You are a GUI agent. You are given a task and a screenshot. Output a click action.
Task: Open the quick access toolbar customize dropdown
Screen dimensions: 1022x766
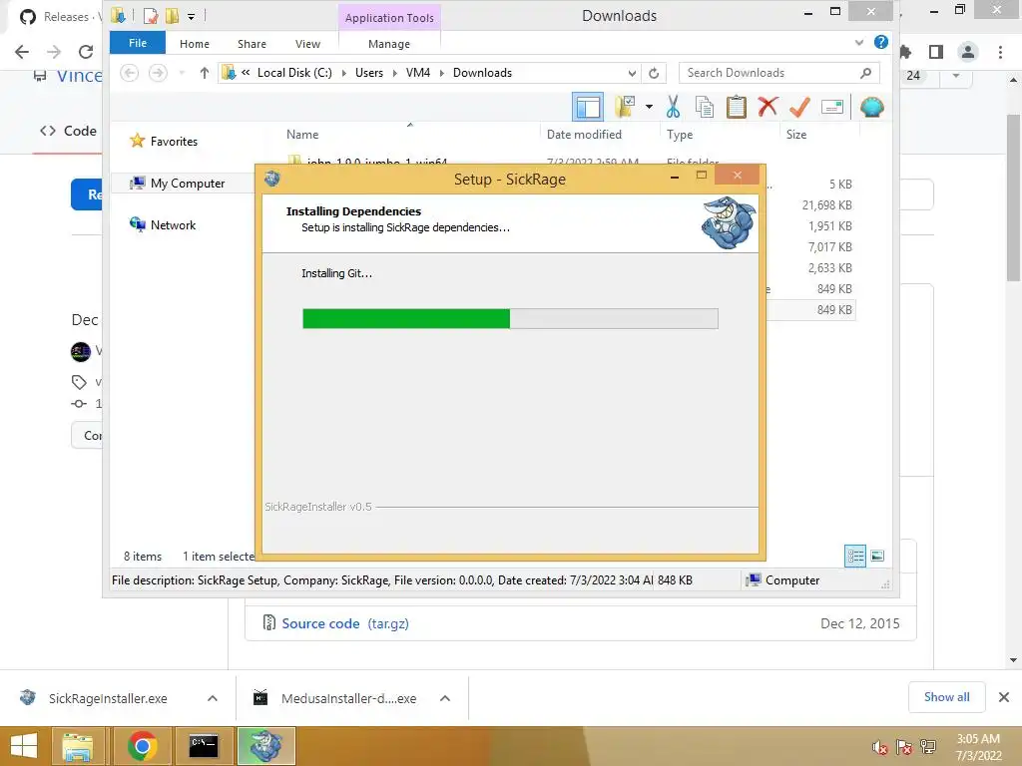[191, 16]
